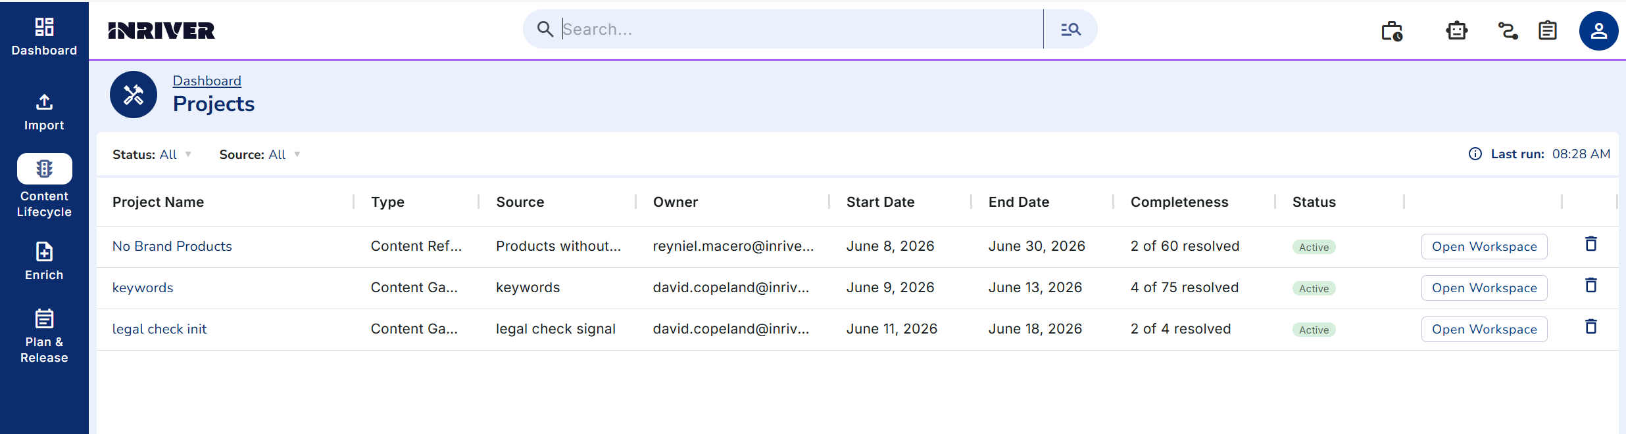Expand the Source: All filter
Viewport: 1626px width, 434px height.
click(x=260, y=154)
